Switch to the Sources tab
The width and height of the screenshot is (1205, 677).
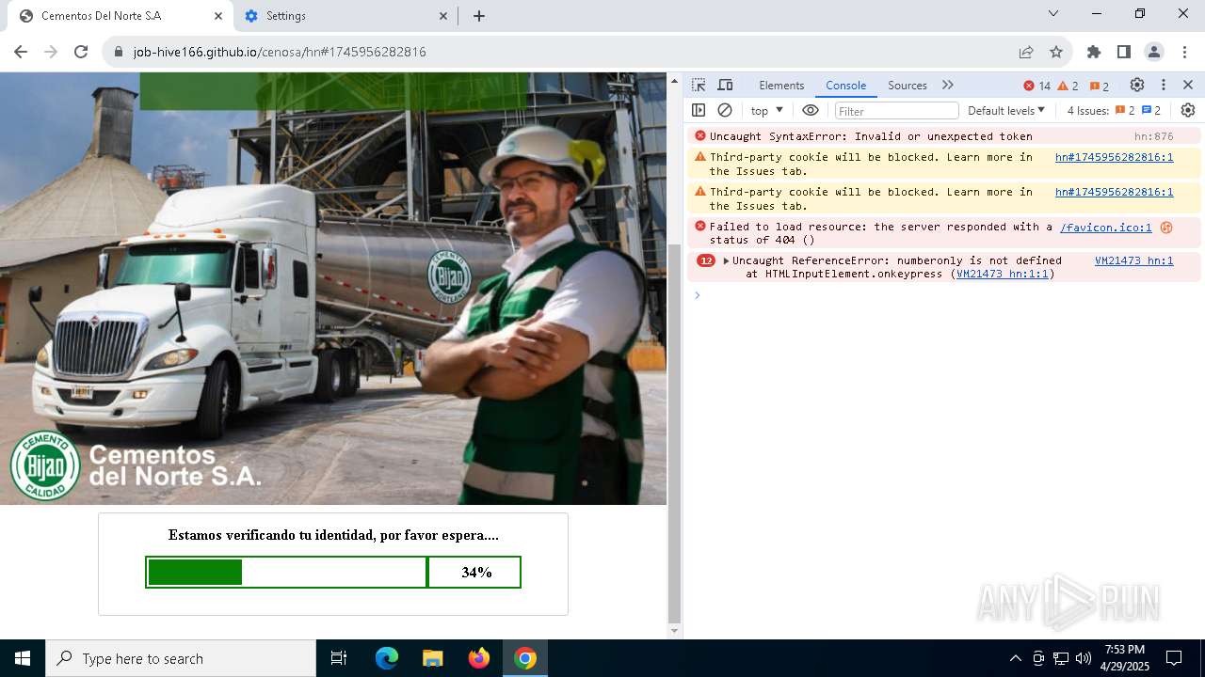pyautogui.click(x=908, y=86)
